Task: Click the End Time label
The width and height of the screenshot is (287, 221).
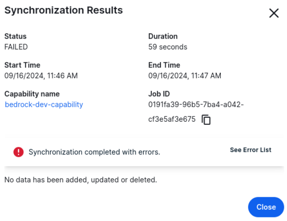Action: pyautogui.click(x=164, y=65)
